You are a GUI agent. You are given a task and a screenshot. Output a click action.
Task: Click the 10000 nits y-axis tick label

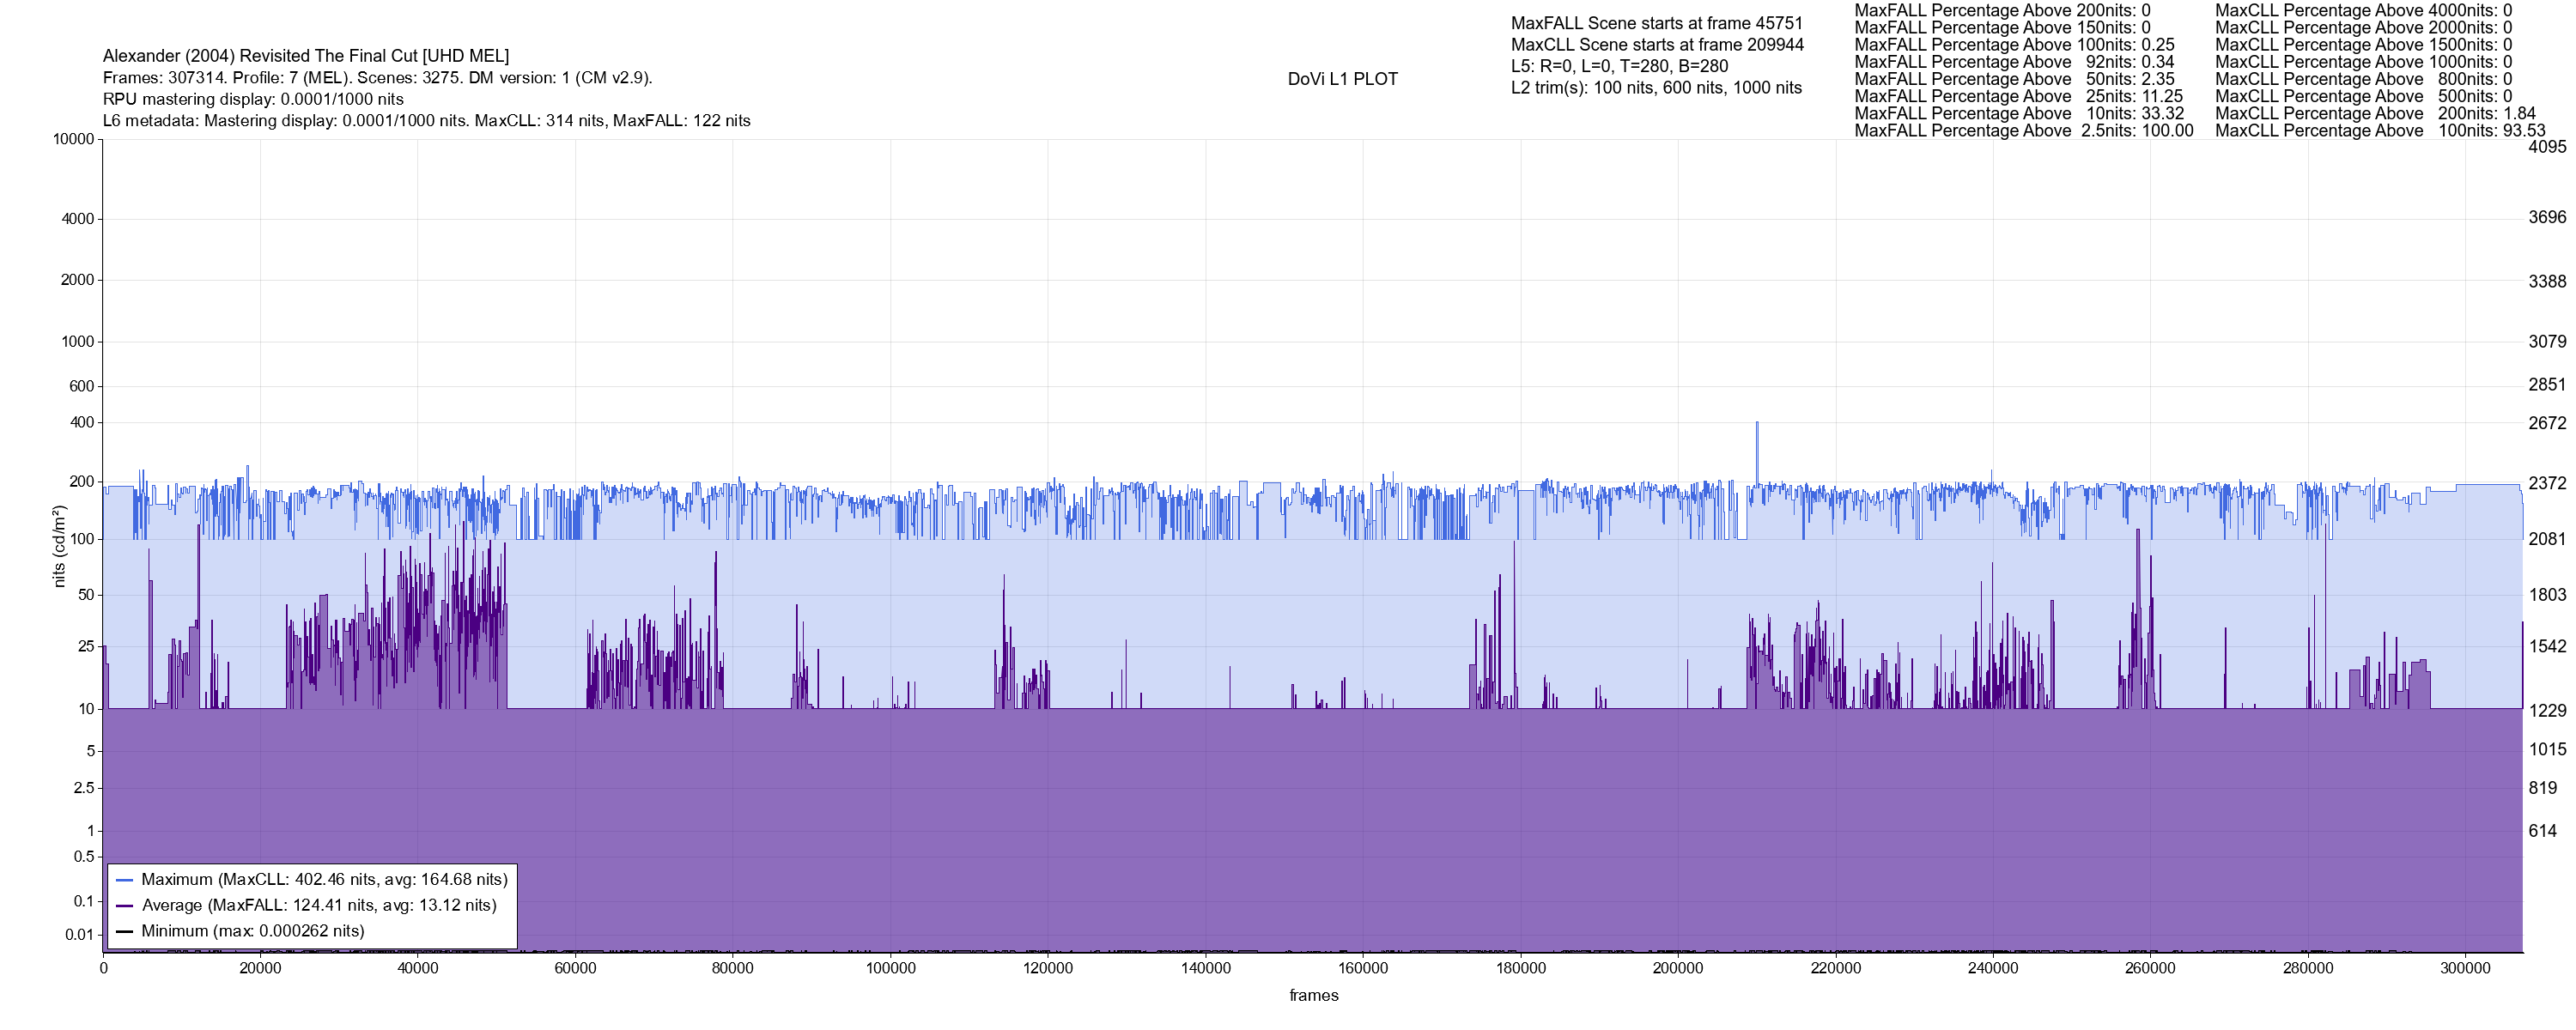(x=73, y=139)
